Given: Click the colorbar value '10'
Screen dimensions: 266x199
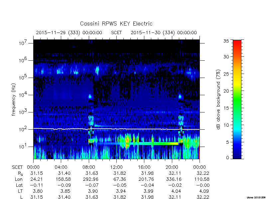Looking at the screenshot, I should [x=226, y=125].
